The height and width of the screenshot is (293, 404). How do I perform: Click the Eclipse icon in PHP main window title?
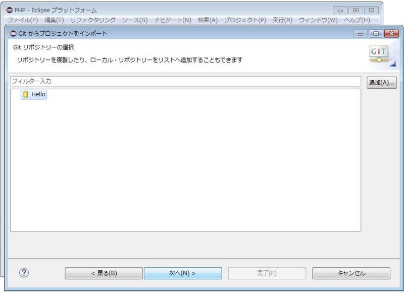click(9, 10)
